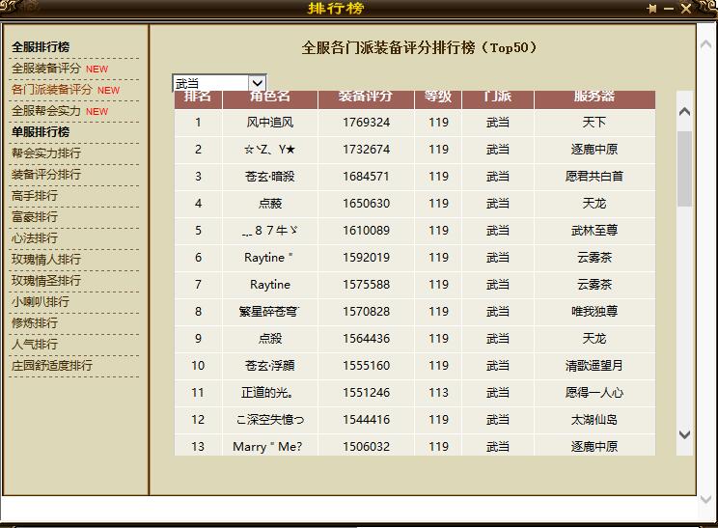Click the table scrollbar thumb

pyautogui.click(x=684, y=169)
